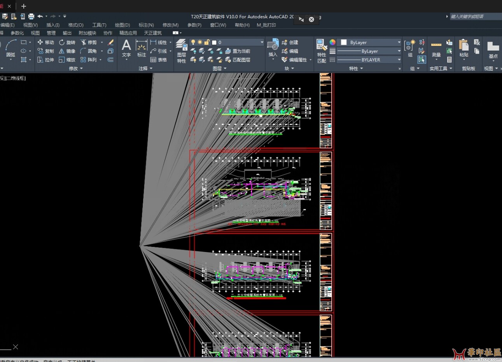Open the ByLayer lineweight dropdown
The width and height of the screenshot is (502, 362).
(369, 51)
